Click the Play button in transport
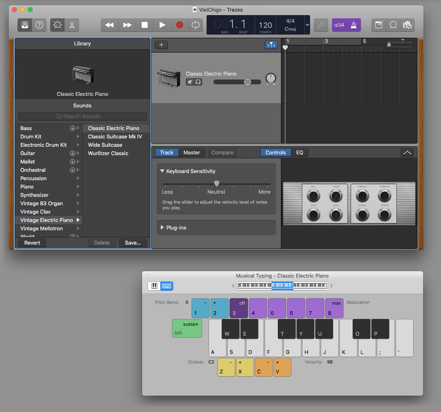The height and width of the screenshot is (412, 441). click(162, 25)
